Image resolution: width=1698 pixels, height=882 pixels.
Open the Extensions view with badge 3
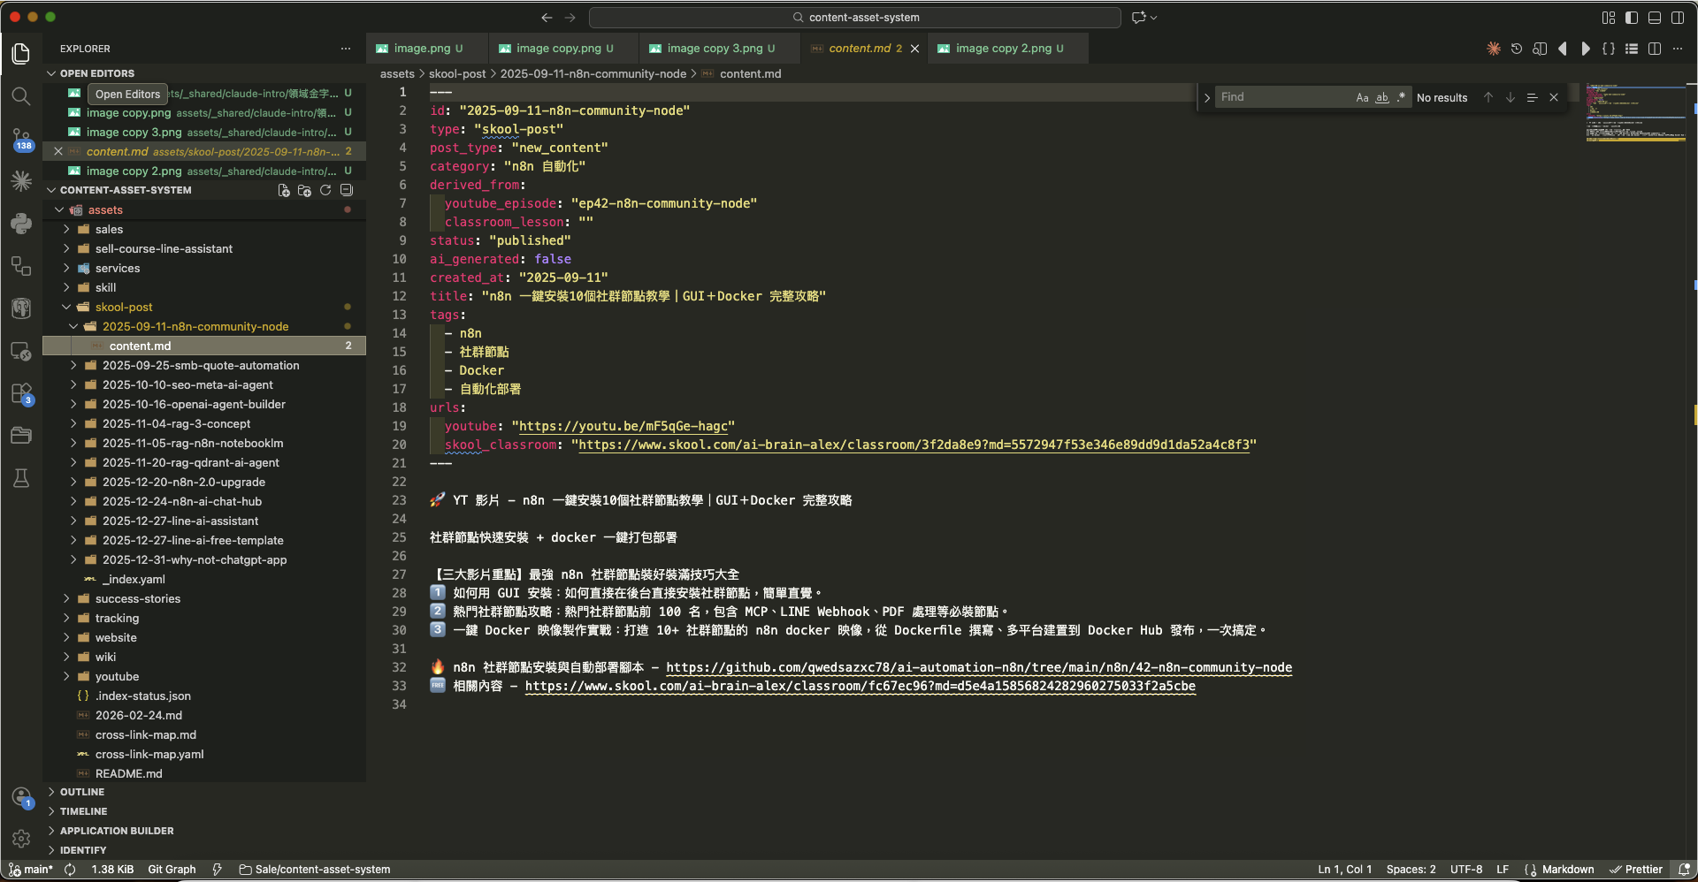(21, 393)
